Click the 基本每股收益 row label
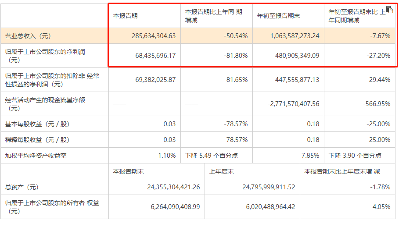406x227 pixels. 37,124
